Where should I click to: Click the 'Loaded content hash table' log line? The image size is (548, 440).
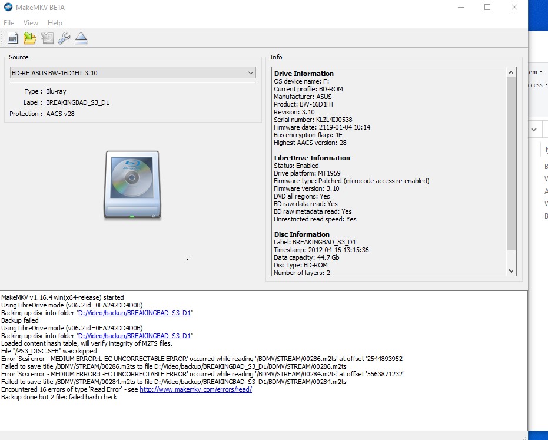point(87,343)
